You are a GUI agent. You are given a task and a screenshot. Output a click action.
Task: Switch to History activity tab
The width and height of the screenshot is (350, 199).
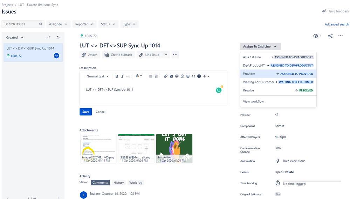118,183
